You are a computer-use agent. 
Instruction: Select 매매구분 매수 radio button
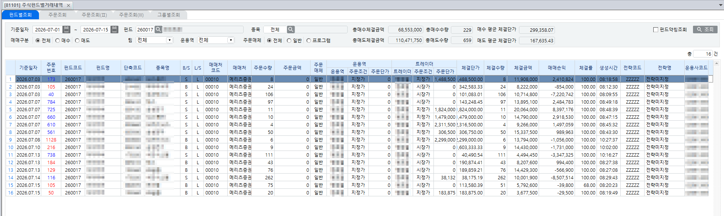click(x=57, y=40)
